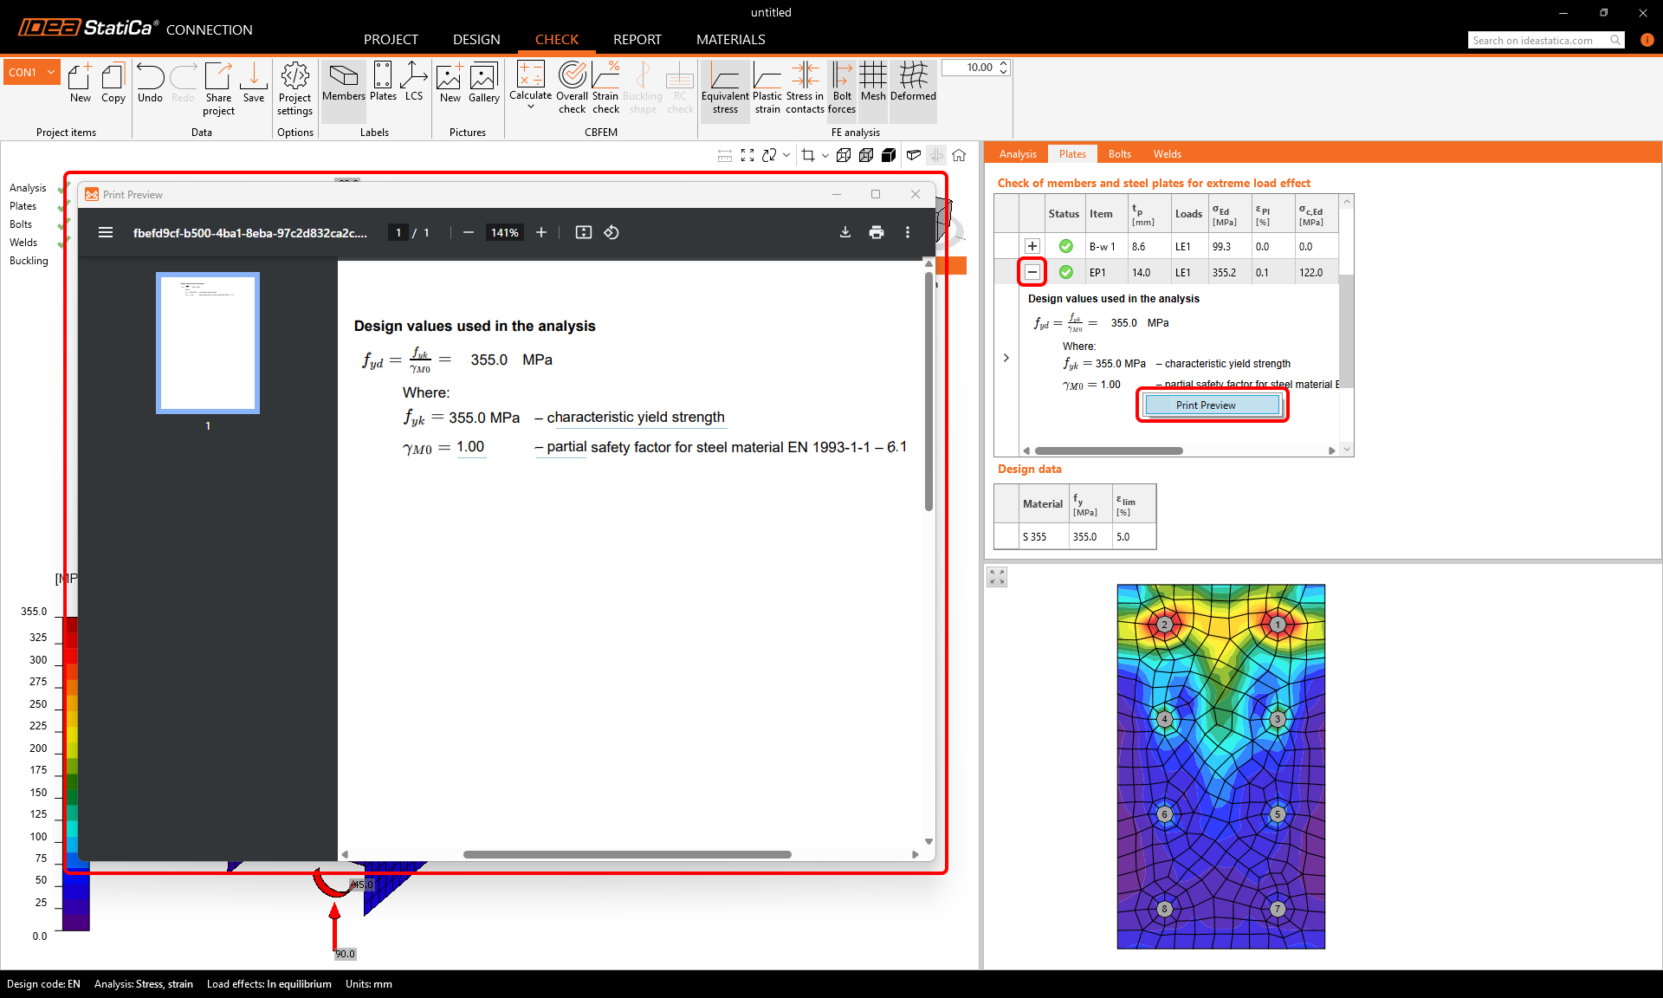Open the Bolts results tab
Viewport: 1663px width, 998px height.
coord(1119,153)
